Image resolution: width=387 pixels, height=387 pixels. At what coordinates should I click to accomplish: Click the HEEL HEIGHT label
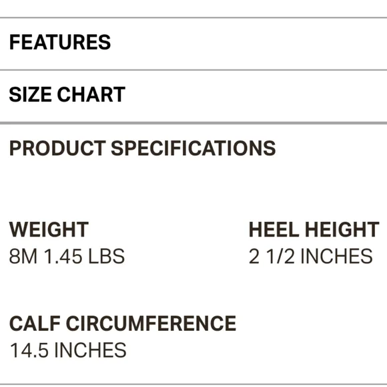(314, 229)
